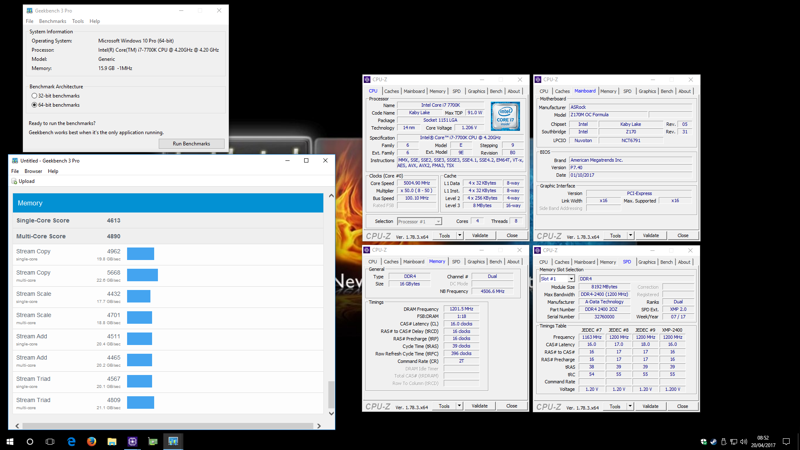Click the DRAM Frequency value 1201.5 MHz
This screenshot has height=450, width=800.
(461, 309)
